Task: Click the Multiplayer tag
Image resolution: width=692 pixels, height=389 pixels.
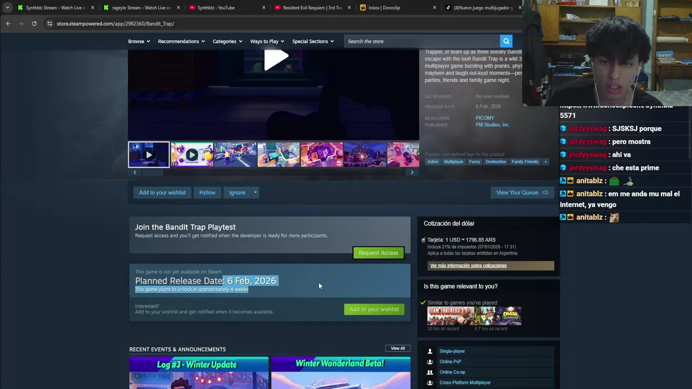Action: [454, 162]
